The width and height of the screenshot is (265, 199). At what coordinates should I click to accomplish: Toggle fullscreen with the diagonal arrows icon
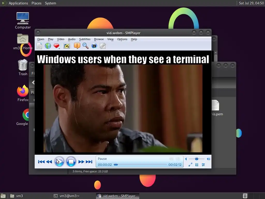point(190,165)
